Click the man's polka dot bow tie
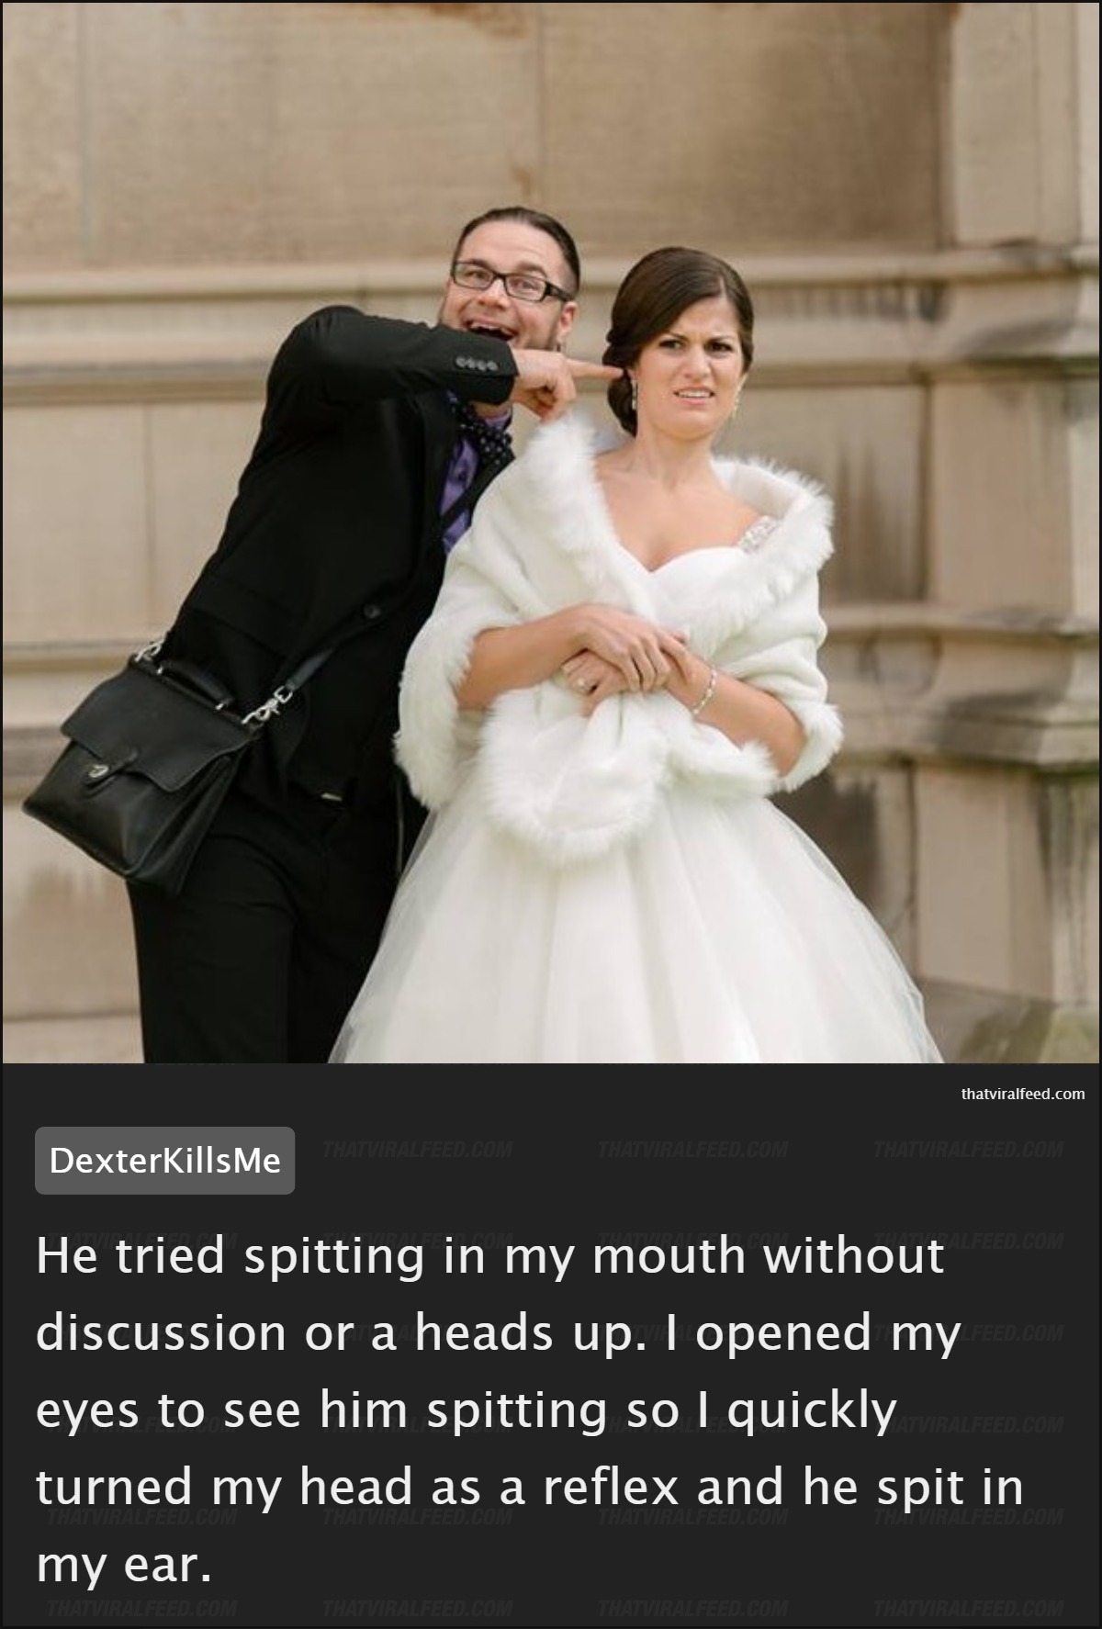1102x1629 pixels. pos(484,440)
